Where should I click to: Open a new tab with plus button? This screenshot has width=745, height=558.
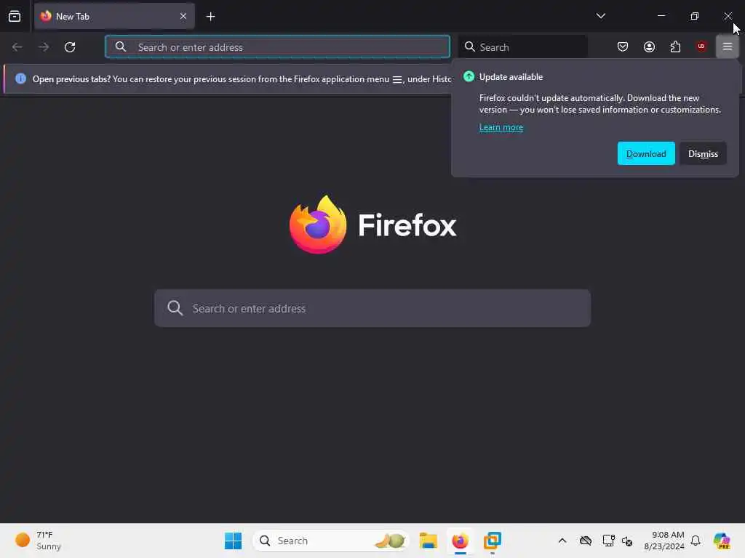(210, 17)
